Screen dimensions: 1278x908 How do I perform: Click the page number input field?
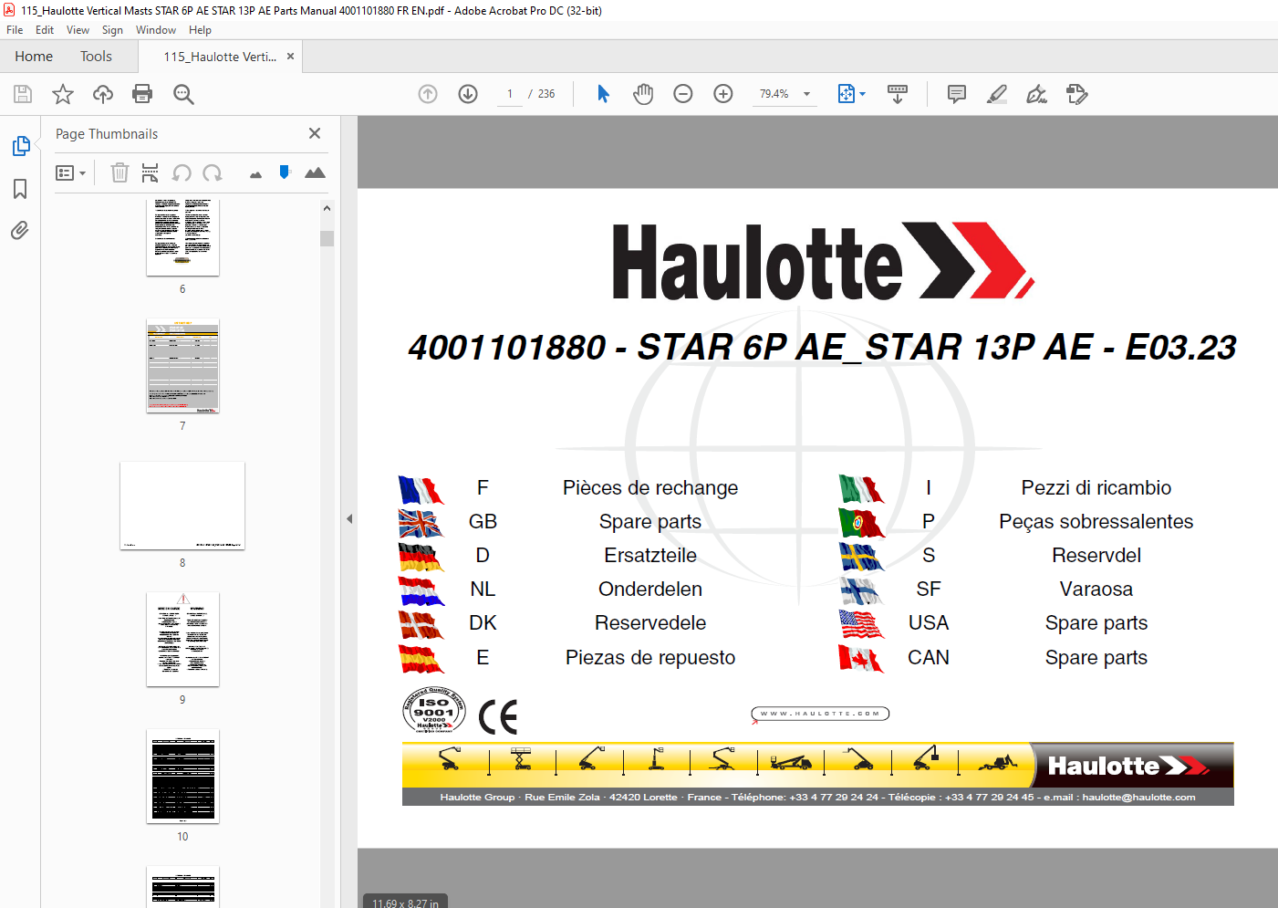[510, 94]
